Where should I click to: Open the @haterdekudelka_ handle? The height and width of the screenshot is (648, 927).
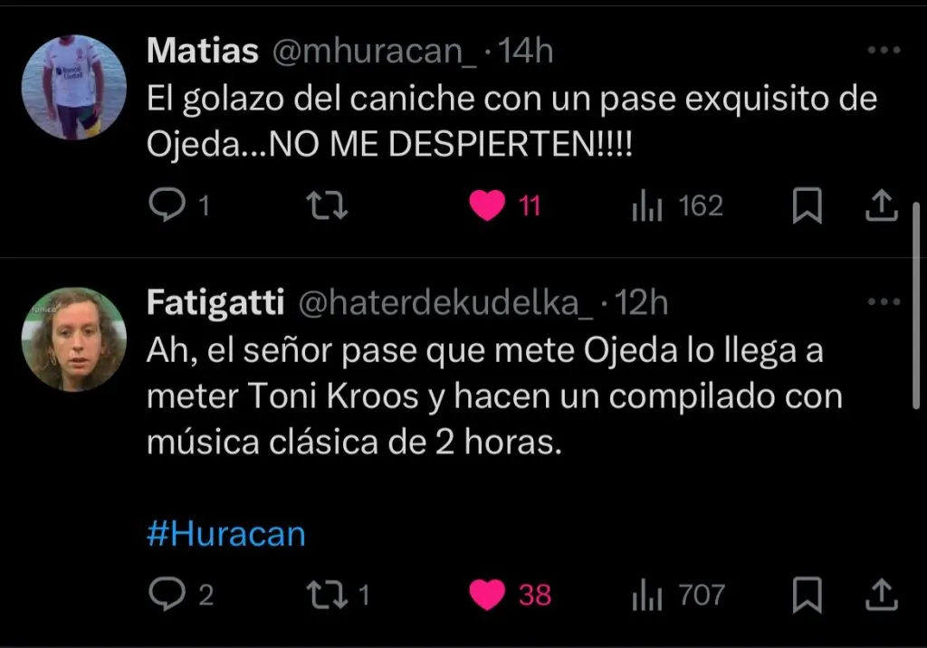[445, 304]
